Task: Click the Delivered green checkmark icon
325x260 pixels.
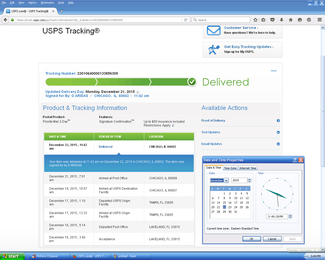Action: tap(192, 82)
